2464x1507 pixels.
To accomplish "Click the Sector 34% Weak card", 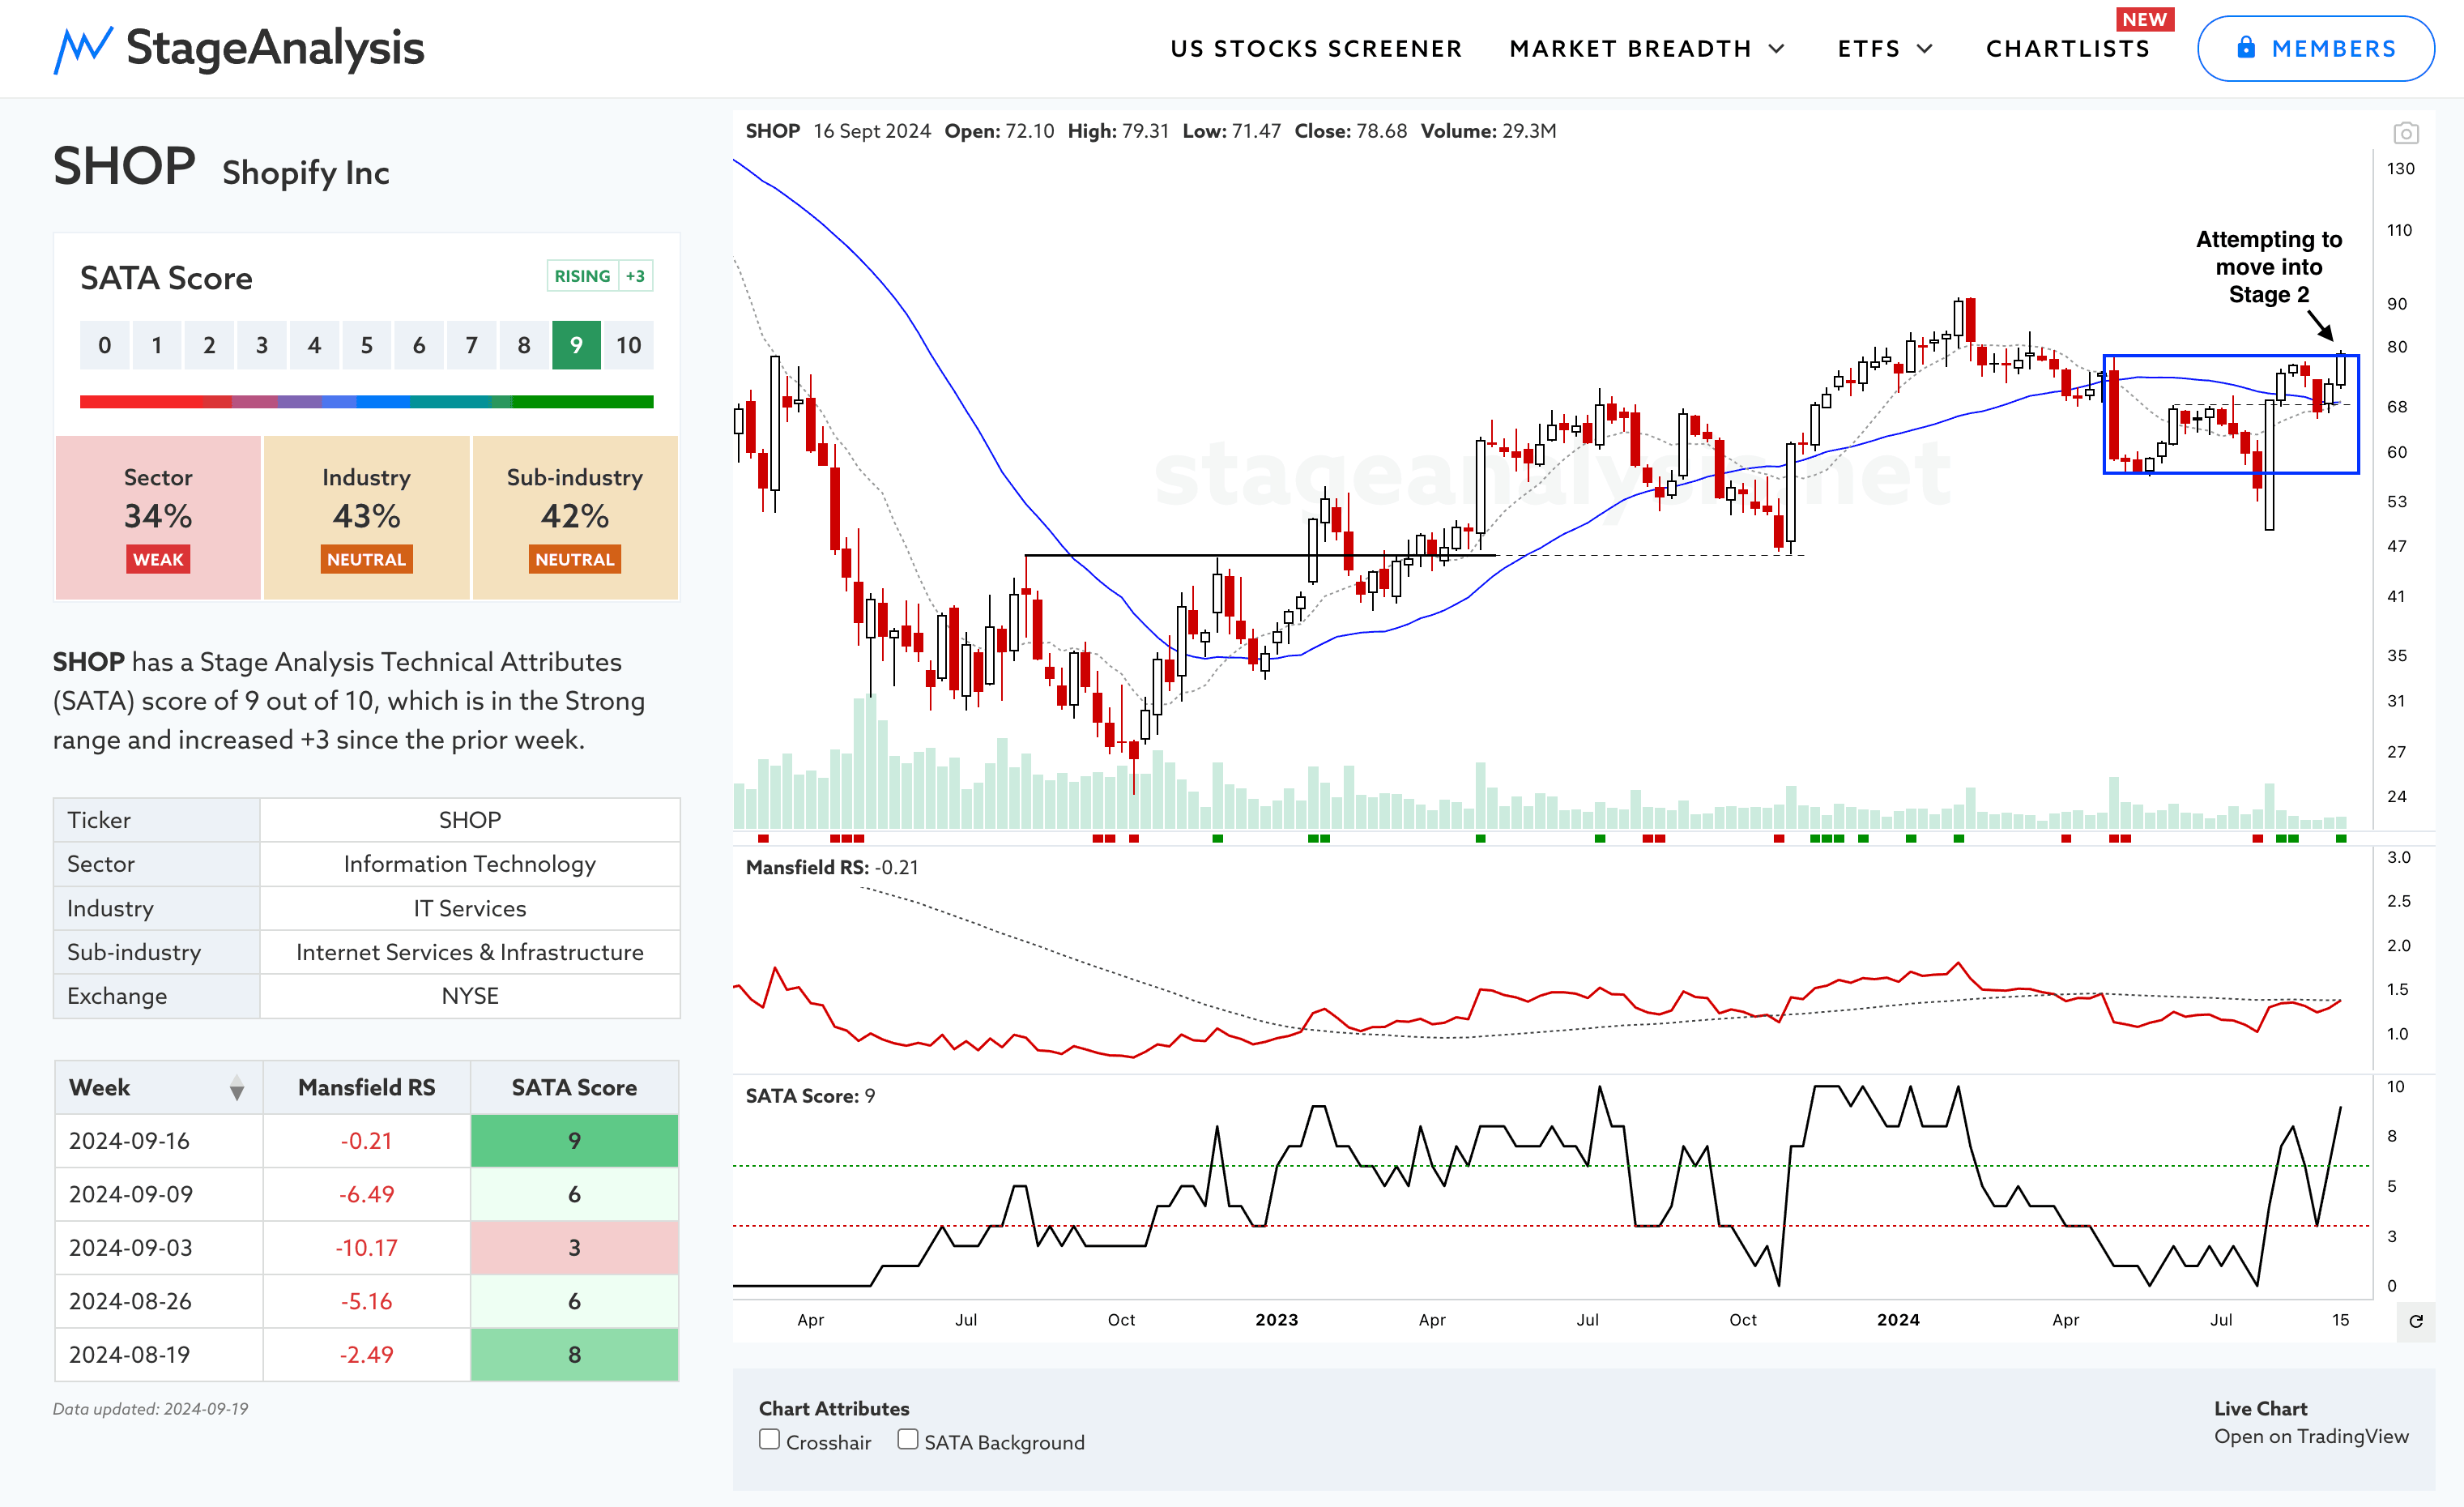I will (158, 517).
